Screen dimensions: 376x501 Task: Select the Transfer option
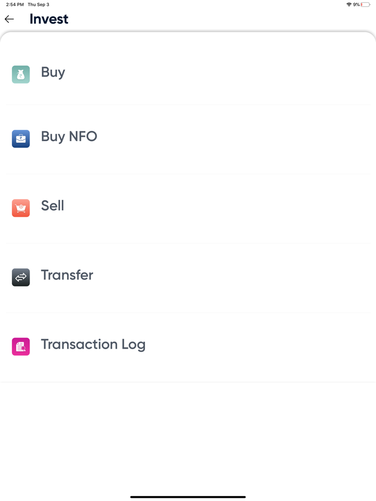(x=67, y=275)
